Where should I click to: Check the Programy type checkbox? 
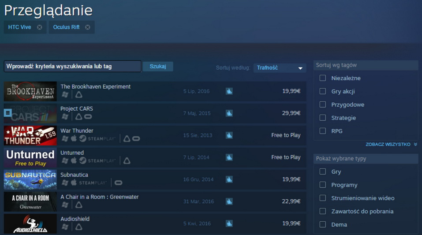322,185
